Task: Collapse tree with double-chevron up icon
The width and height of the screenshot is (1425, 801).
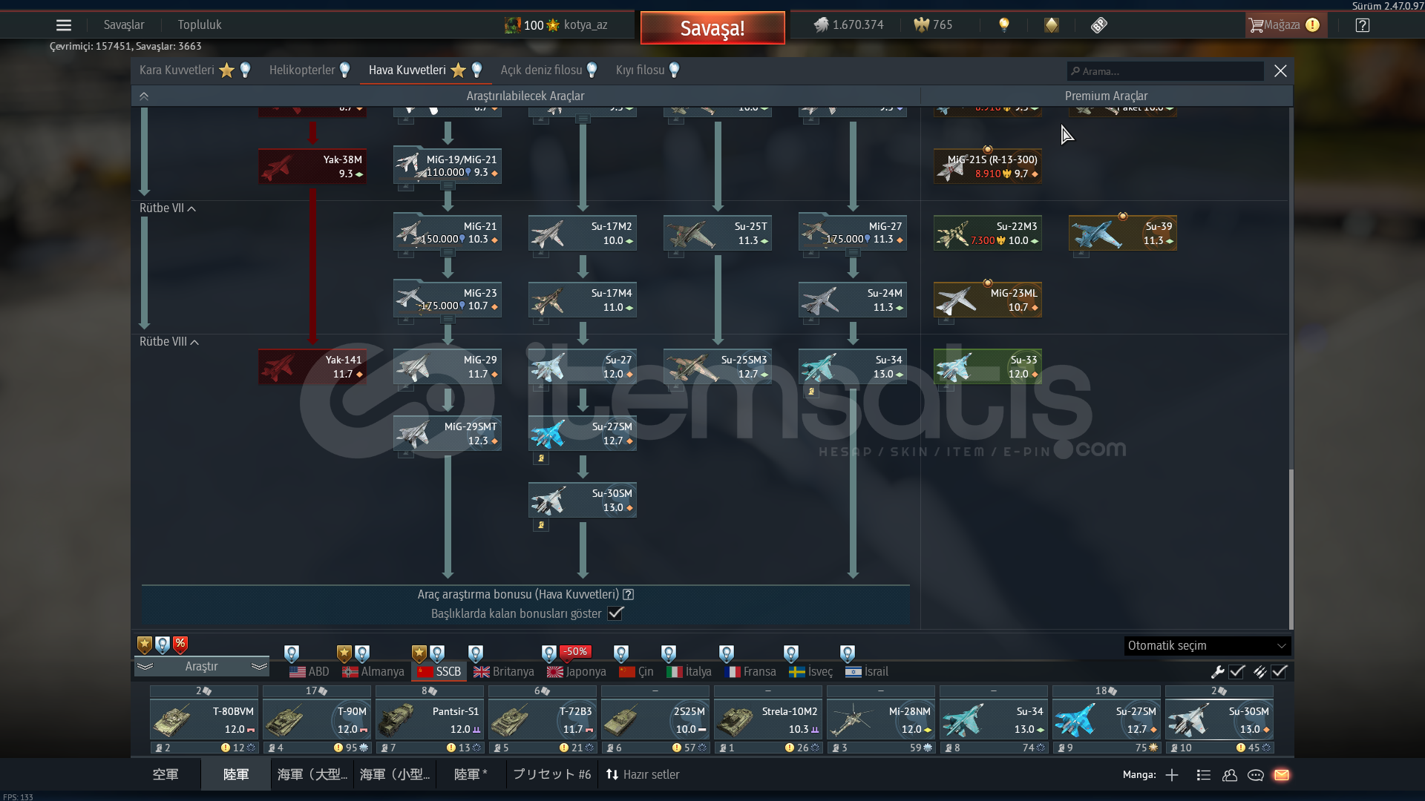Action: [144, 96]
